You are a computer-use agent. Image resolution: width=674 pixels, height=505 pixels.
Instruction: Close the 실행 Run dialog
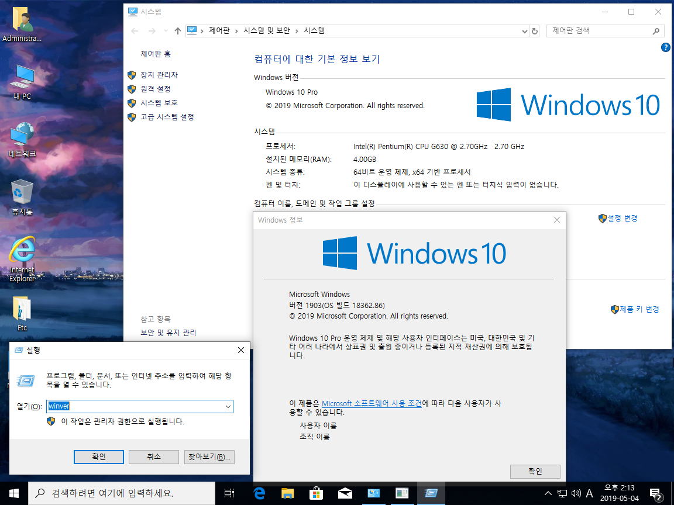[241, 351]
